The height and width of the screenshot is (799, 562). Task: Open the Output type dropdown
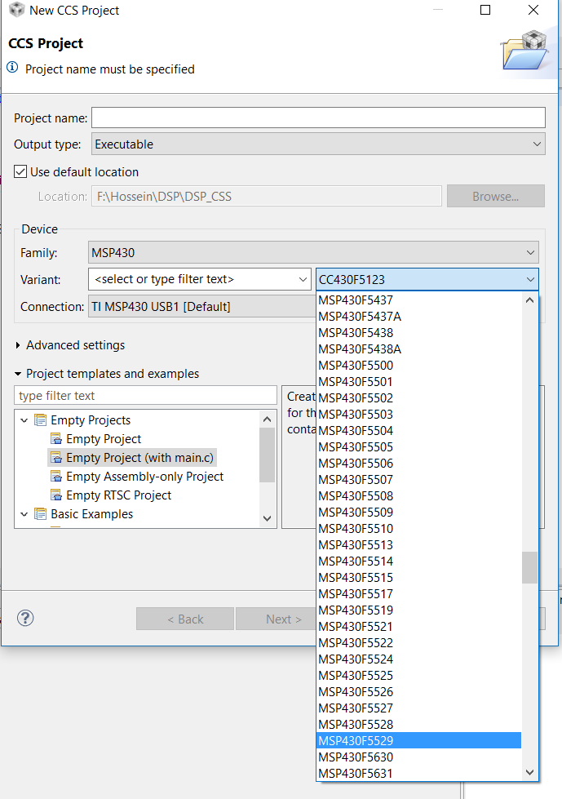tap(534, 144)
